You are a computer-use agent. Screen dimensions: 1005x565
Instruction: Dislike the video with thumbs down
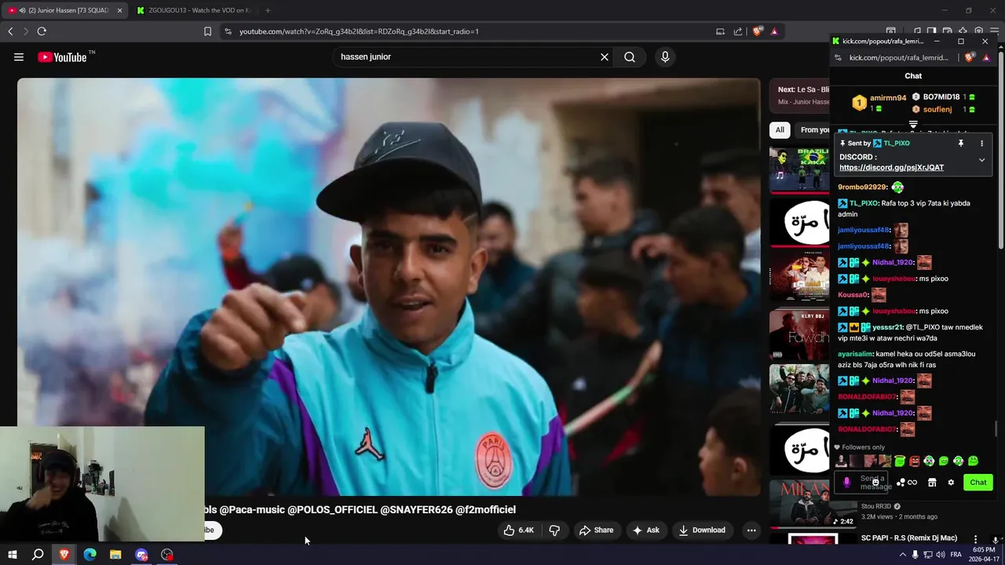554,530
